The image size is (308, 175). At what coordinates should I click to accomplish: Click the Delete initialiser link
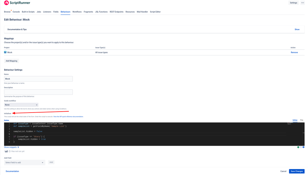[6, 120]
